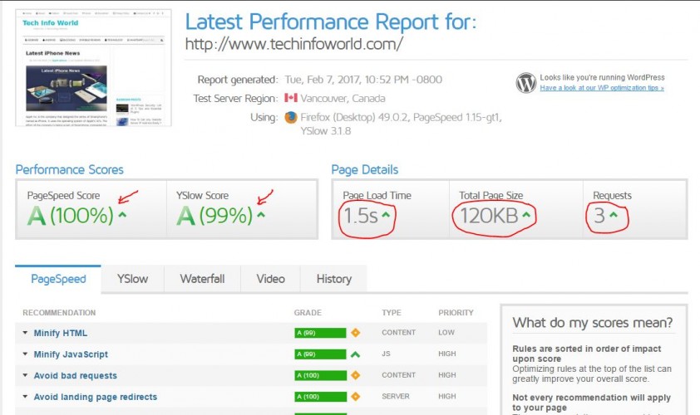This screenshot has width=700, height=415.
Task: Click the GRADE column header
Action: tap(308, 312)
